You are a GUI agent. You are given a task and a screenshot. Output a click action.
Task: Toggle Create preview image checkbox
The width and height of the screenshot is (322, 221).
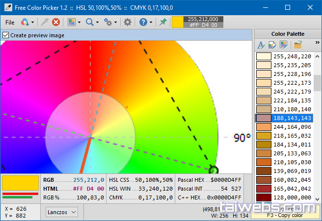point(5,35)
